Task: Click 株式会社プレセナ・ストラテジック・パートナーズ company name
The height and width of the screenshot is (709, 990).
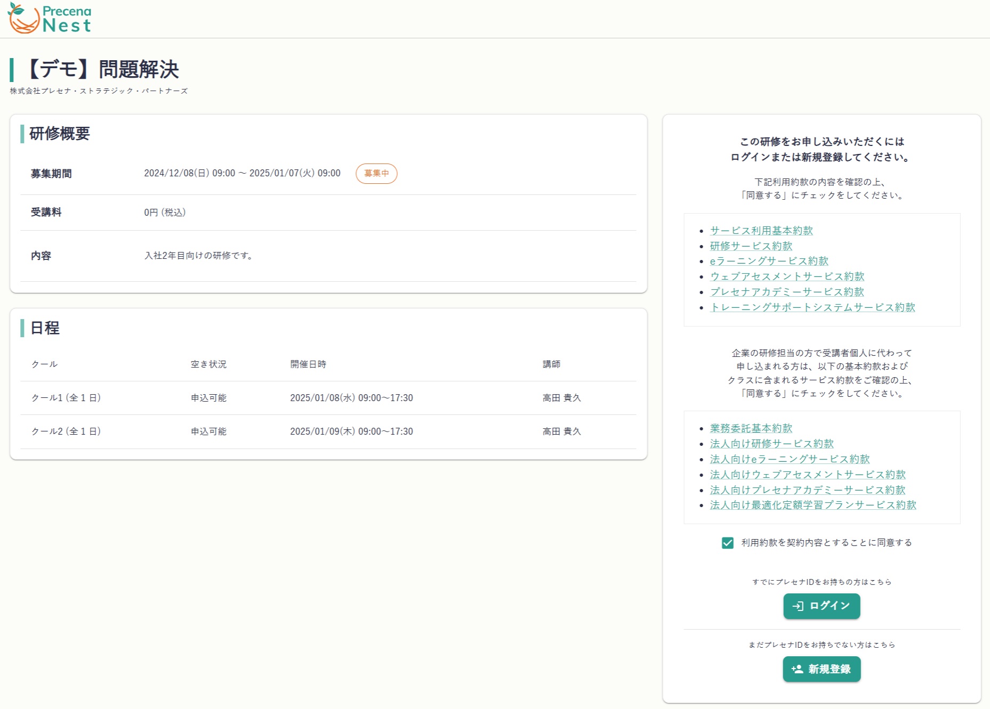Action: pos(99,91)
